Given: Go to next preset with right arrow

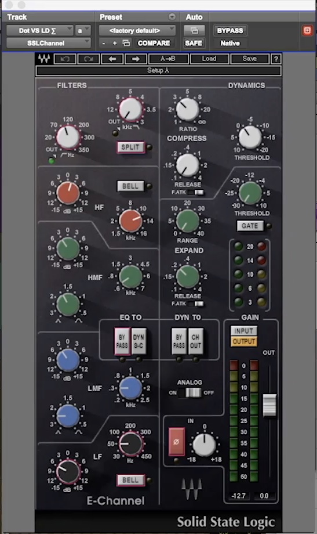Looking at the screenshot, I should pos(136,59).
